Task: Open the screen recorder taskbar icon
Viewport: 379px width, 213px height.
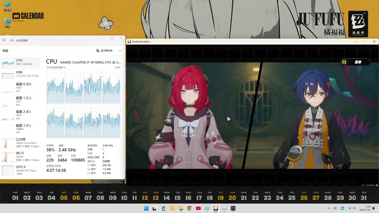Action: pos(233,208)
